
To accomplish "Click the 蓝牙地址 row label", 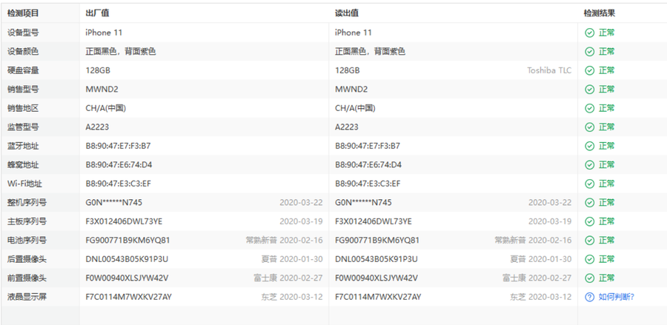I will (x=23, y=146).
